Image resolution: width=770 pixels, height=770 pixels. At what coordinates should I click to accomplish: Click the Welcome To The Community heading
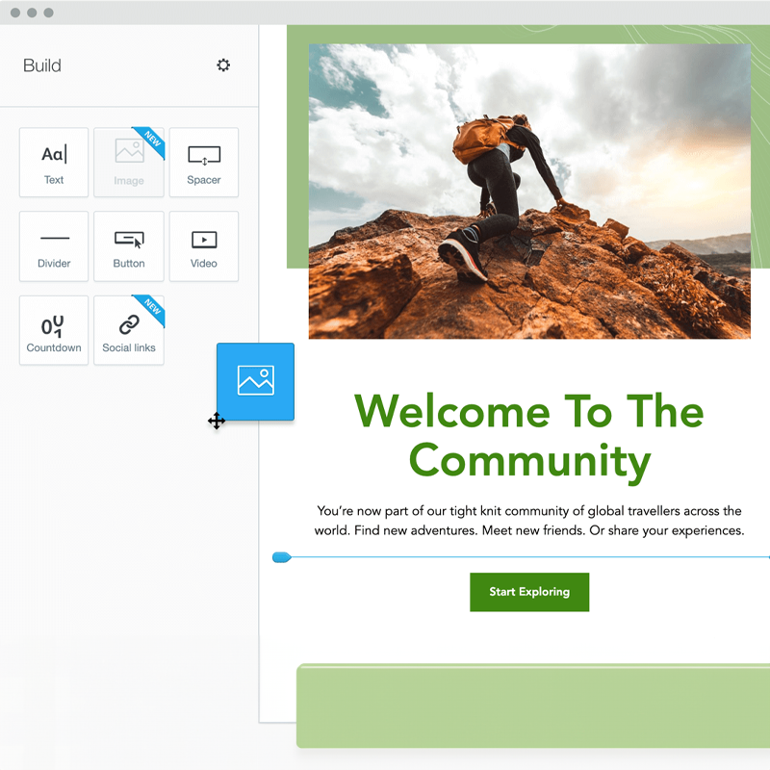point(529,435)
